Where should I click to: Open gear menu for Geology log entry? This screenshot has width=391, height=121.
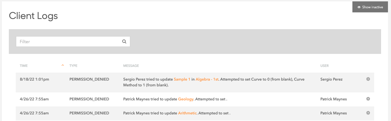(368, 99)
